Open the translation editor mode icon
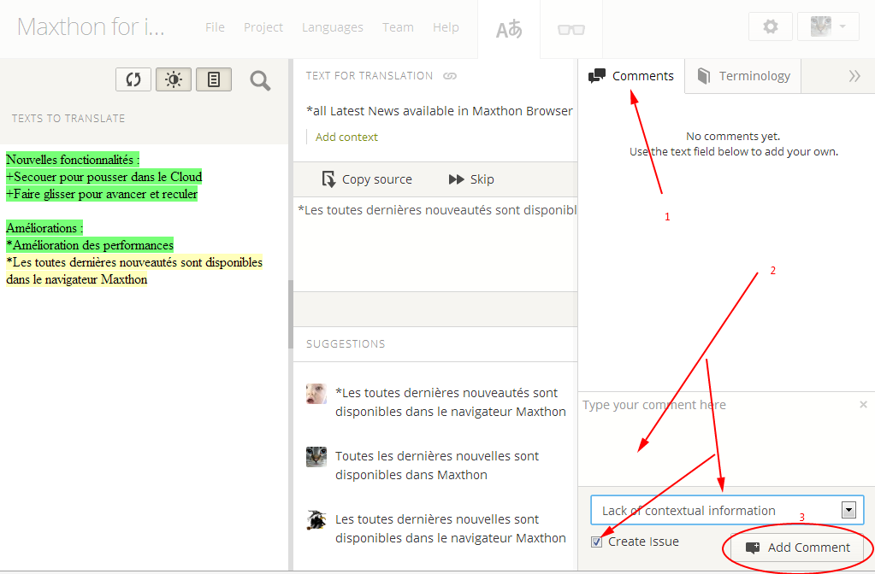Image resolution: width=875 pixels, height=574 pixels. pyautogui.click(x=509, y=29)
